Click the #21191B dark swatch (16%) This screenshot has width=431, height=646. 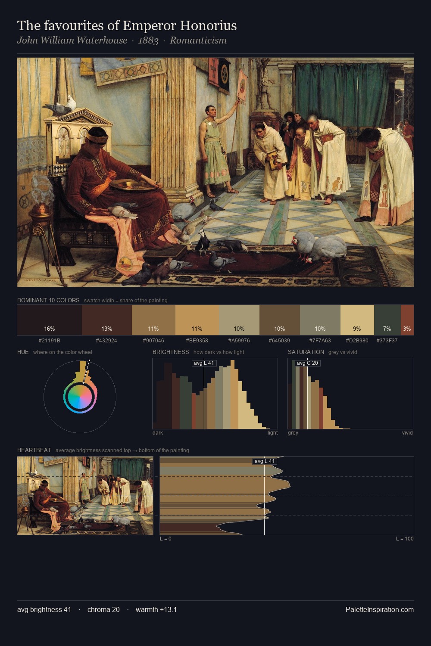pos(50,320)
